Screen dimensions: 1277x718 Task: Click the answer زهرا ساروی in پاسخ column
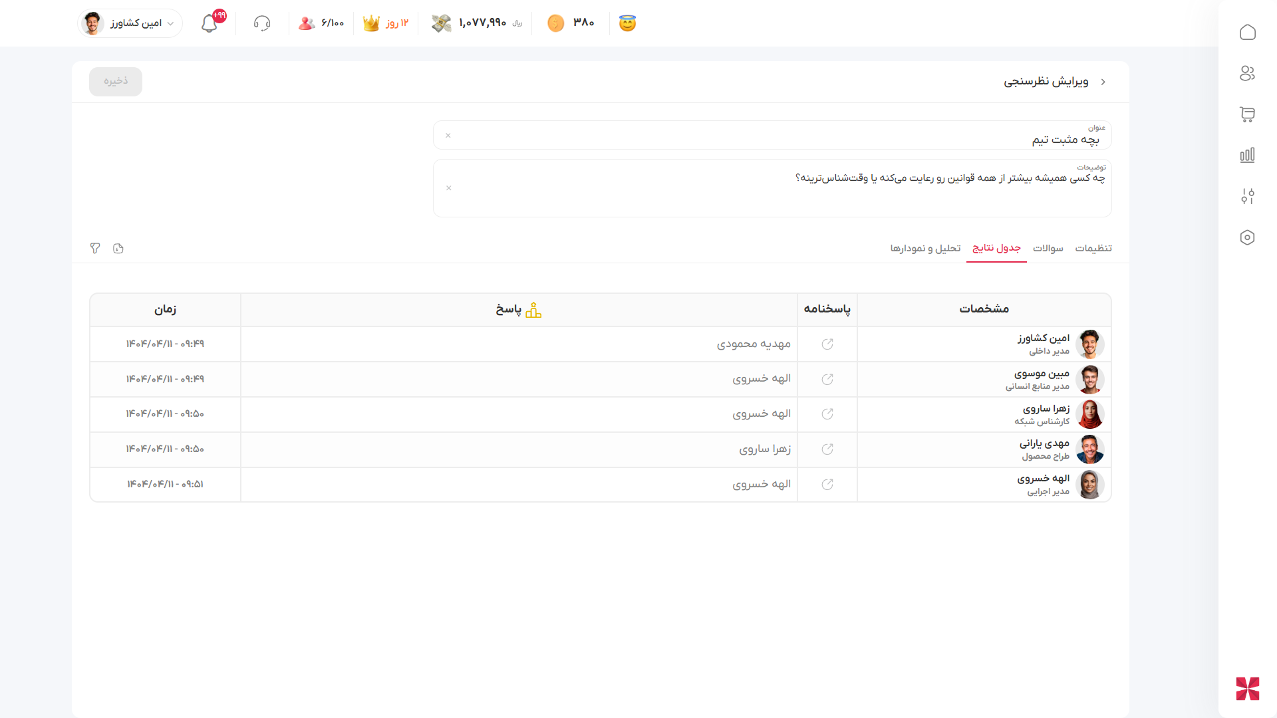765,449
